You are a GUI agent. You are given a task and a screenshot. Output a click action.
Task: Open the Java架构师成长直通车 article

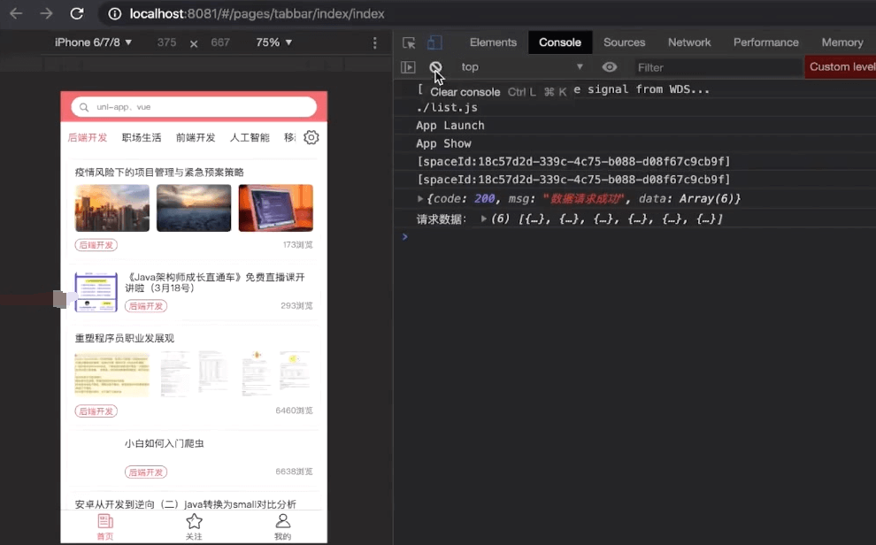[x=214, y=282]
